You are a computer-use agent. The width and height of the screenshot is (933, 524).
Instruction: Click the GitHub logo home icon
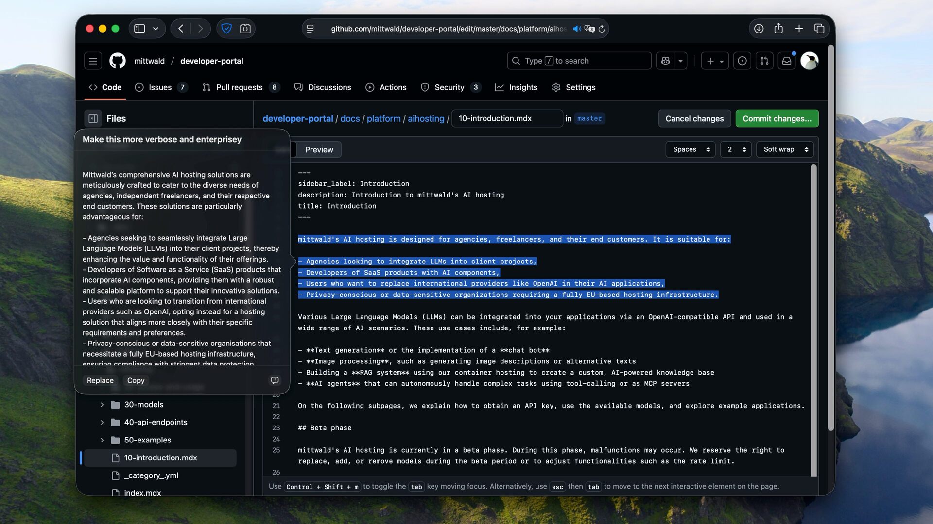[x=117, y=61]
